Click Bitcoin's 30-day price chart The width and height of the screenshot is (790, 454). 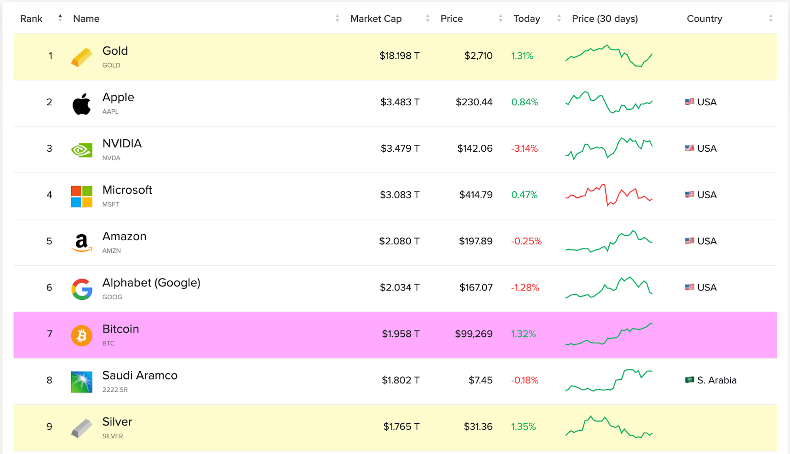click(609, 334)
